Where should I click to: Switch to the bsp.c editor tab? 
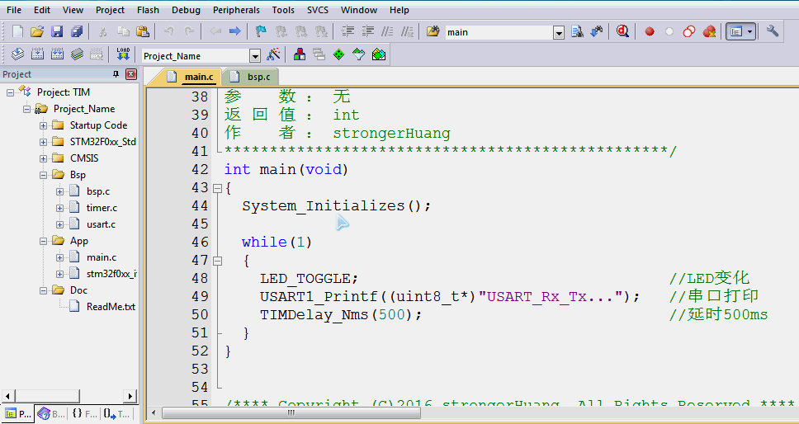click(258, 77)
